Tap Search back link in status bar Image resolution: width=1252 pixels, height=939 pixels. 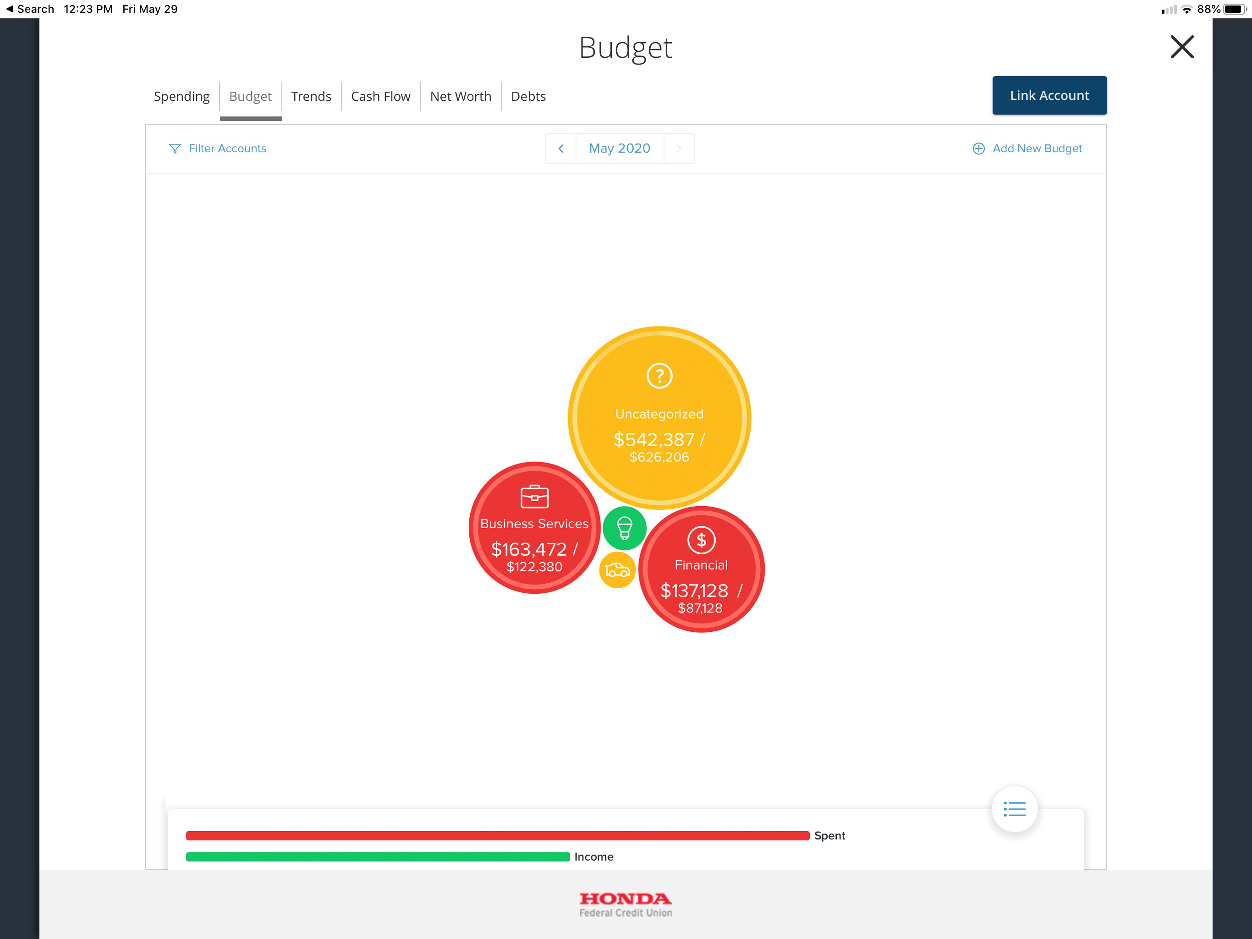(30, 9)
